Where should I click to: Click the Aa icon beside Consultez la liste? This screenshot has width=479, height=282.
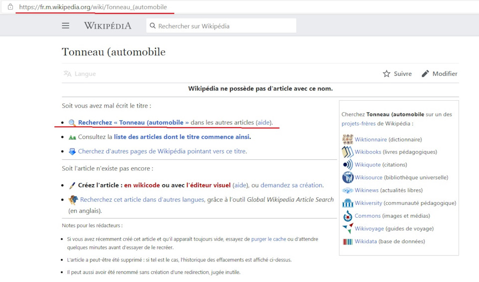pyautogui.click(x=72, y=138)
